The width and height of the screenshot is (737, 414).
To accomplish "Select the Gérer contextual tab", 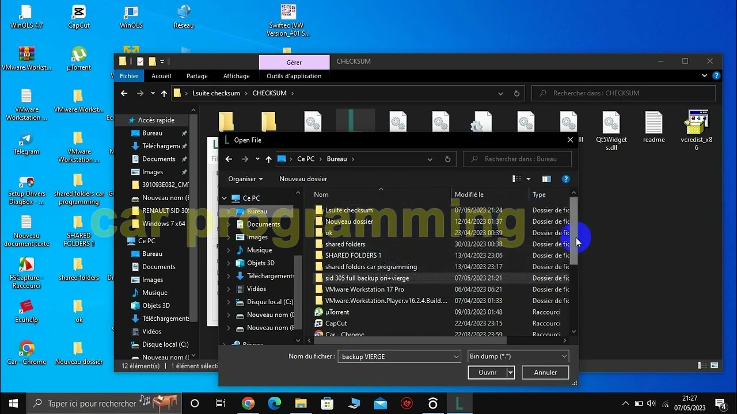I will point(294,62).
